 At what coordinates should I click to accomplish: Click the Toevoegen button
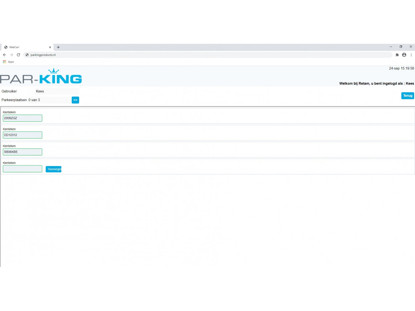point(54,169)
